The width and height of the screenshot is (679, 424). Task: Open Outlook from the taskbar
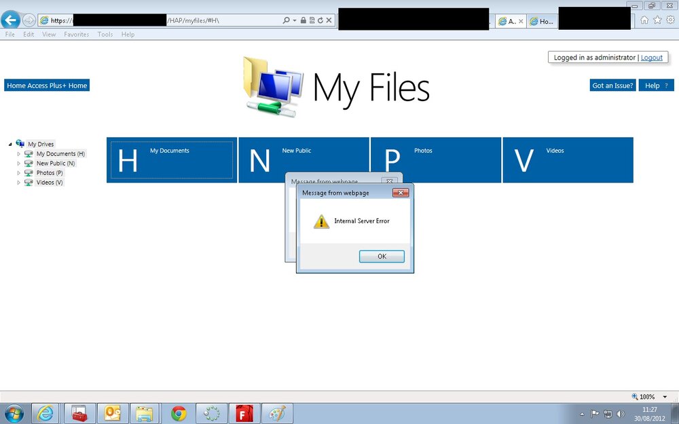[113, 414]
